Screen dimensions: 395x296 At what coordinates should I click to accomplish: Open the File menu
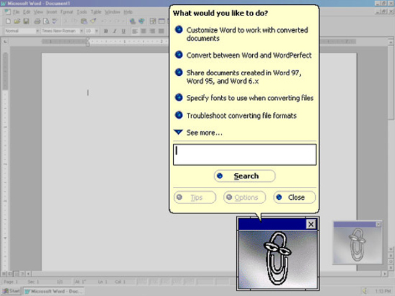(16, 12)
